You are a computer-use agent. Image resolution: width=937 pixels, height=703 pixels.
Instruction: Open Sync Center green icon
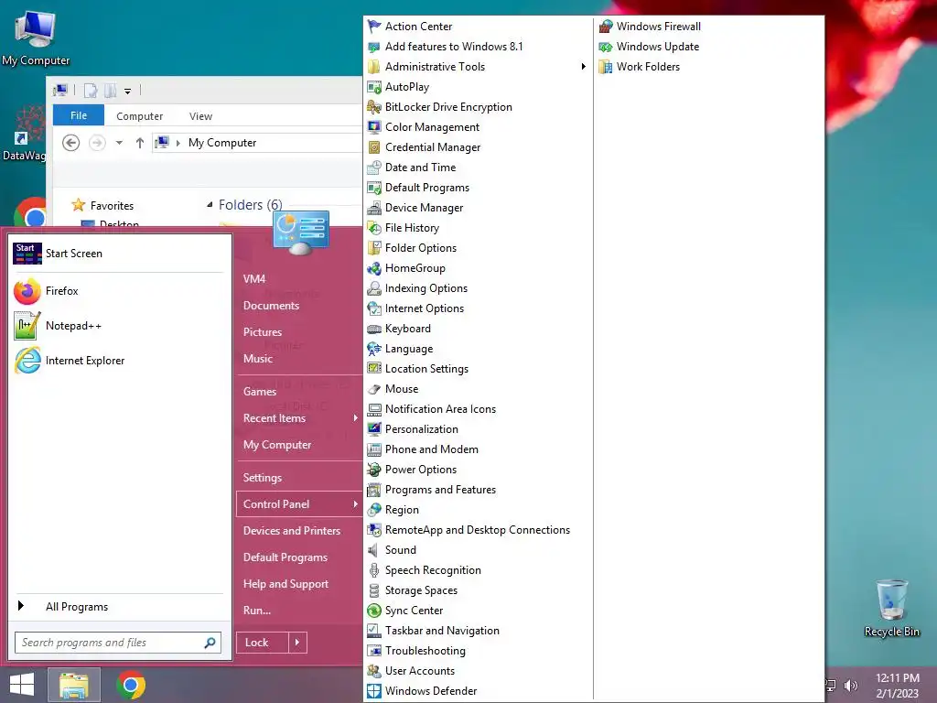(374, 611)
